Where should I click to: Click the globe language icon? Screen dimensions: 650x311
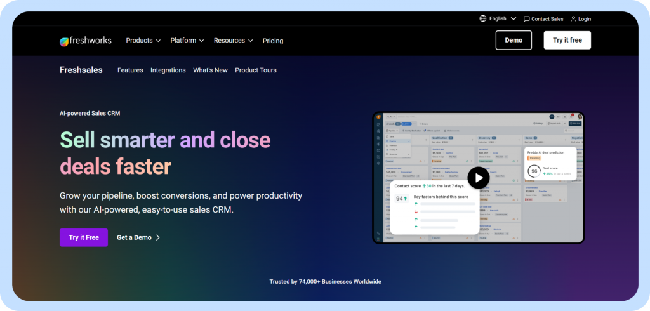click(x=483, y=19)
